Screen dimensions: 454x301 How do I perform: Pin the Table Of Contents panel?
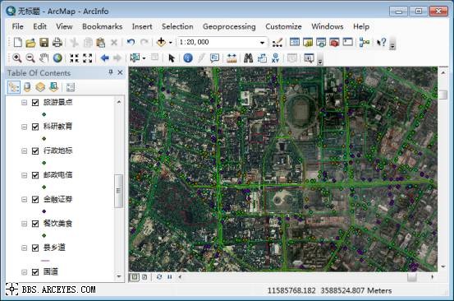(x=111, y=72)
